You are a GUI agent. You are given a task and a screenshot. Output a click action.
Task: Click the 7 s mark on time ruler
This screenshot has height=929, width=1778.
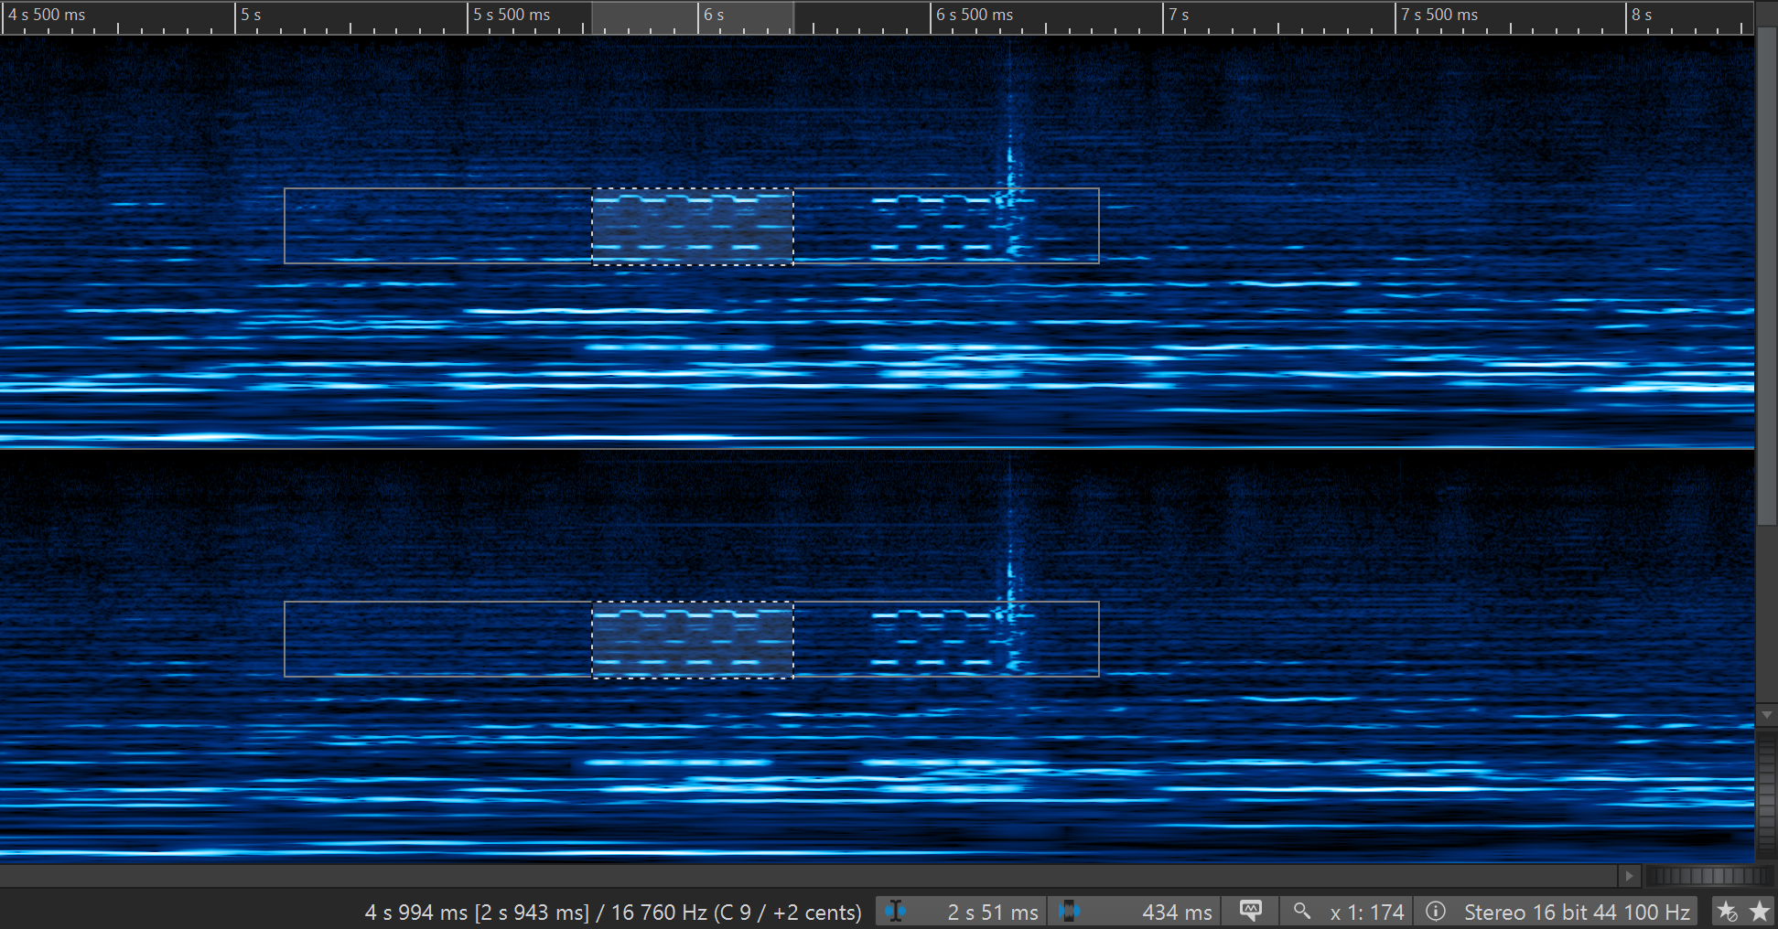(1178, 15)
